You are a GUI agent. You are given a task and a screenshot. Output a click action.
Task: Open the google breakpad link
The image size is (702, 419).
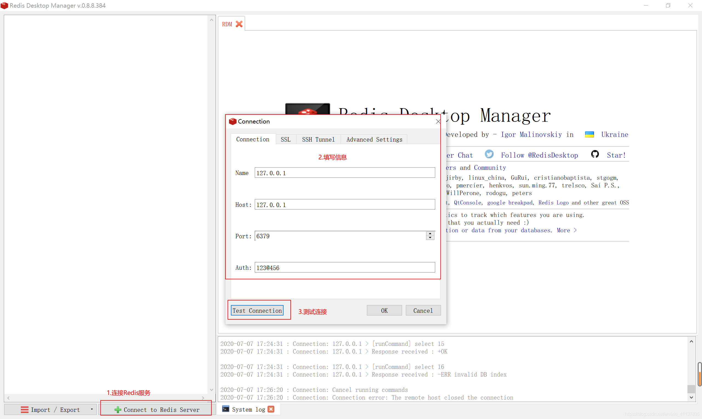[510, 202]
